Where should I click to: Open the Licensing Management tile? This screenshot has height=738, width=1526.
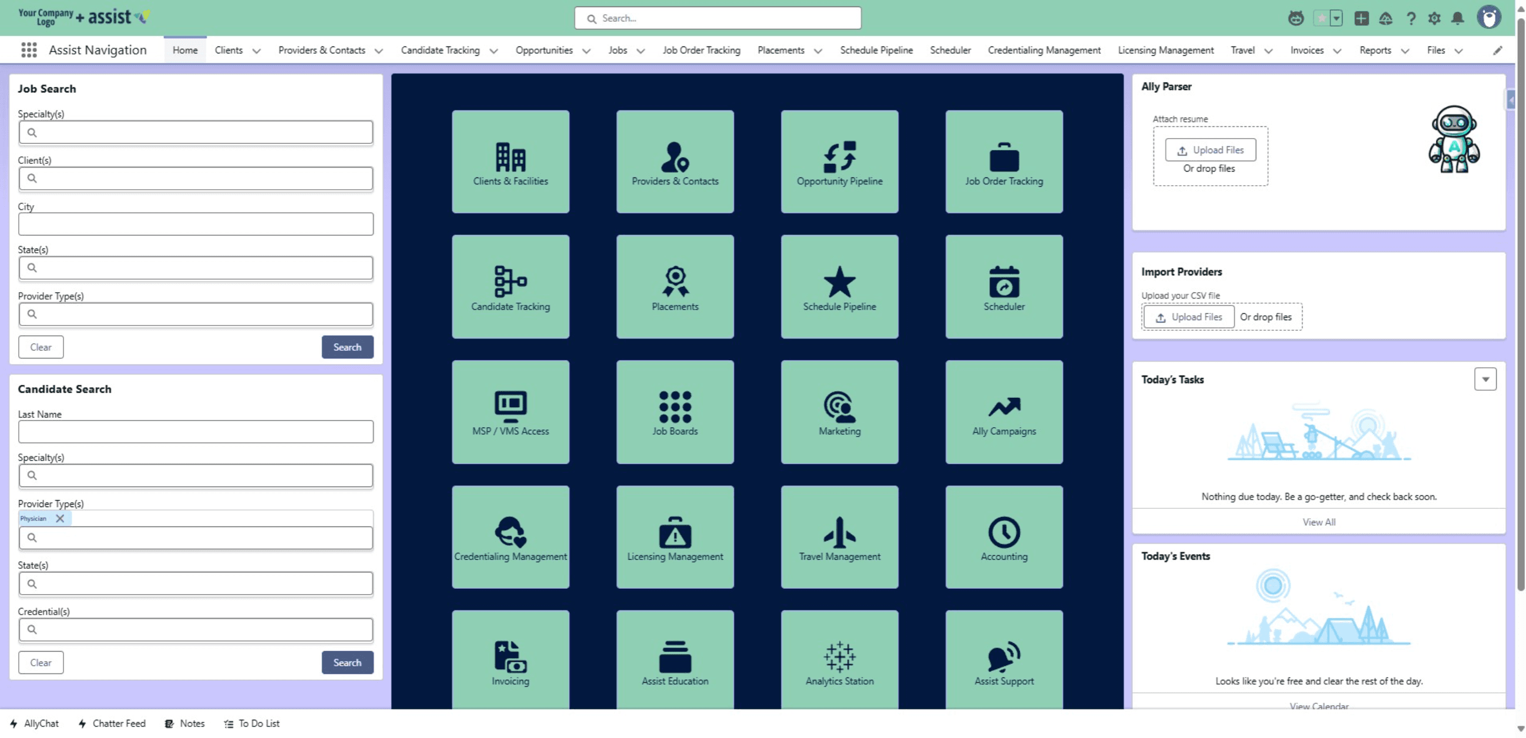tap(675, 537)
